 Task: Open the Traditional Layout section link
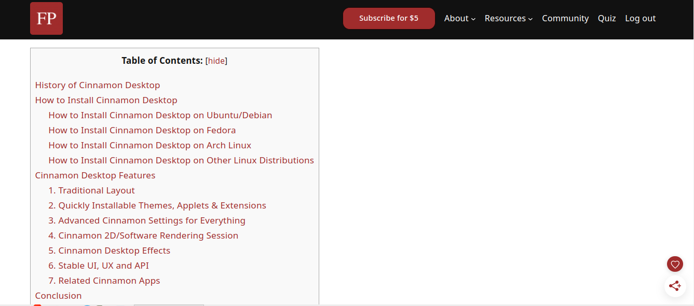[91, 190]
